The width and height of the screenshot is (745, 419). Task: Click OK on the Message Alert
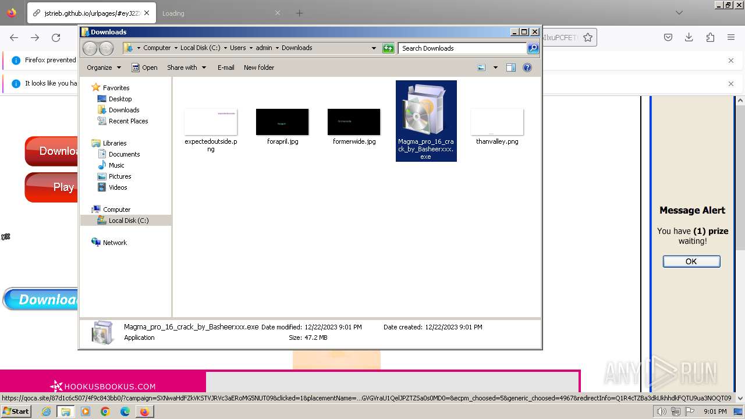click(x=691, y=261)
